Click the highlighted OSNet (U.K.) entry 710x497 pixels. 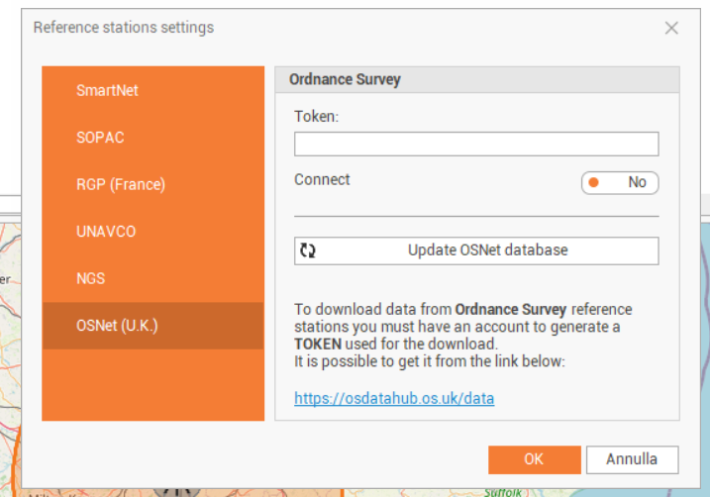(x=117, y=326)
